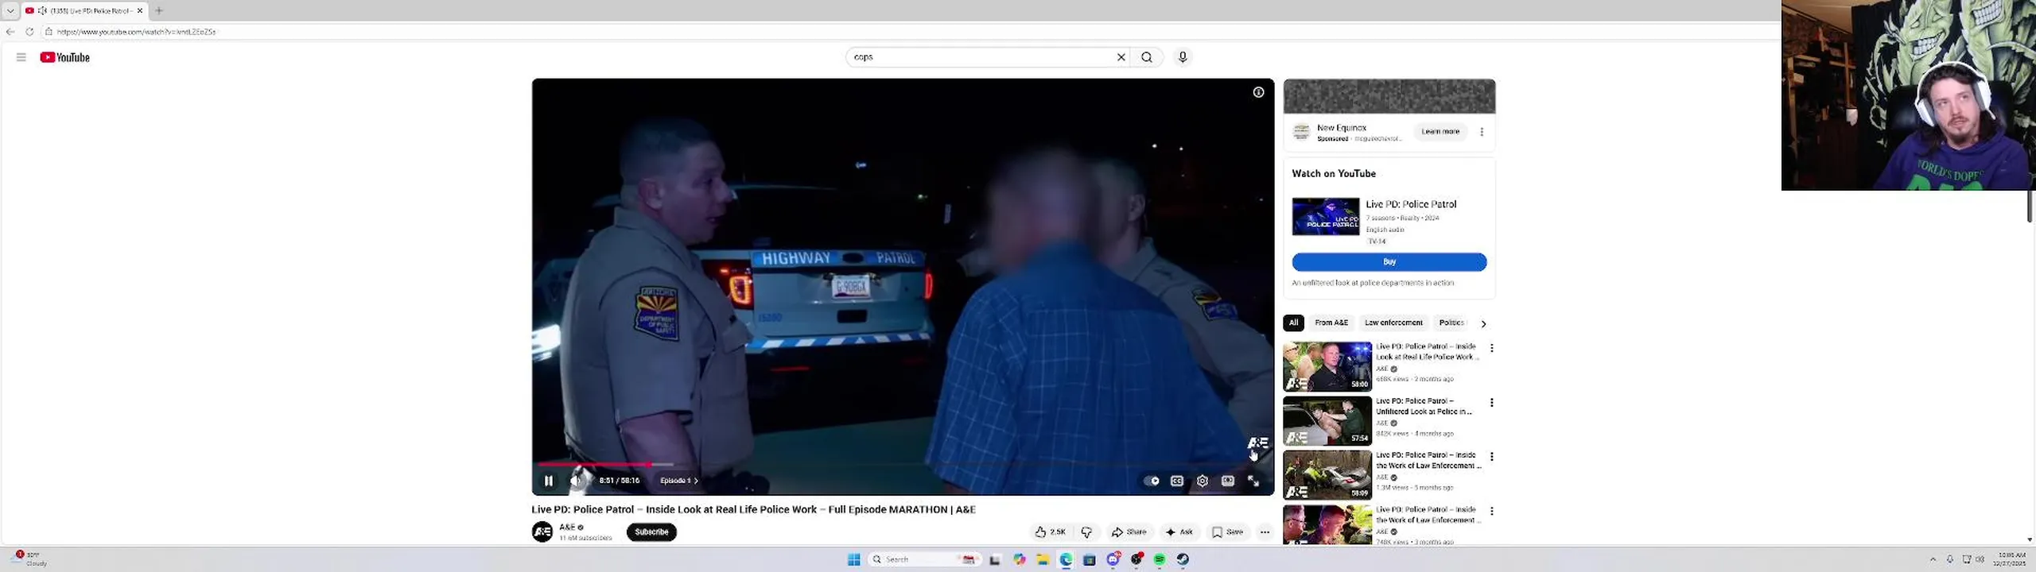Enter full screen with the expand icon
The image size is (2036, 572).
1253,481
